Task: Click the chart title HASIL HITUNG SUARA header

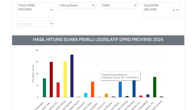Action: pos(98,39)
